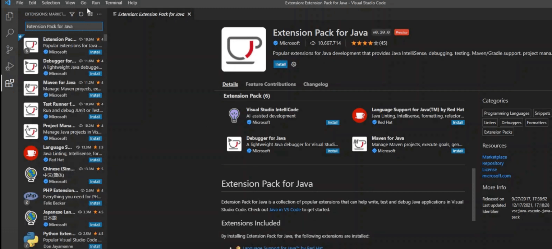Open the Go menu
This screenshot has height=249, width=552.
pos(83,3)
